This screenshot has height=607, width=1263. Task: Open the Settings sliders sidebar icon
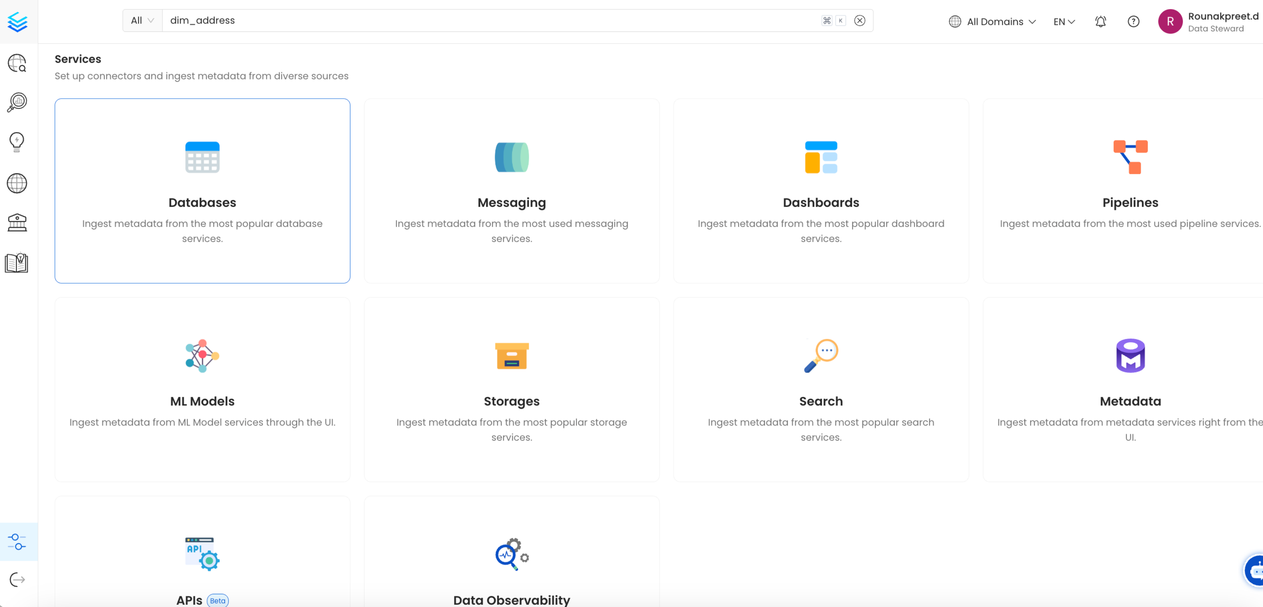[17, 542]
